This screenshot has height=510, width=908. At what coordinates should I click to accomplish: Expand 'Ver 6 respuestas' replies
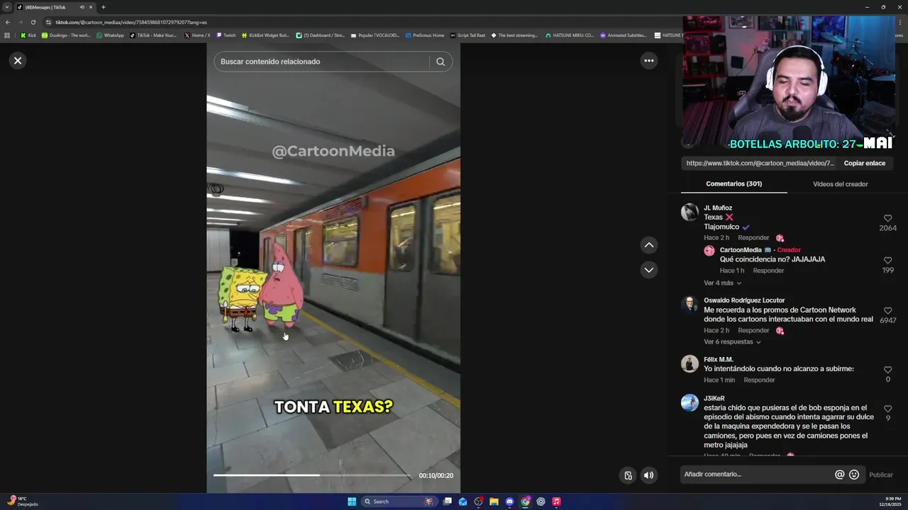[x=732, y=342]
